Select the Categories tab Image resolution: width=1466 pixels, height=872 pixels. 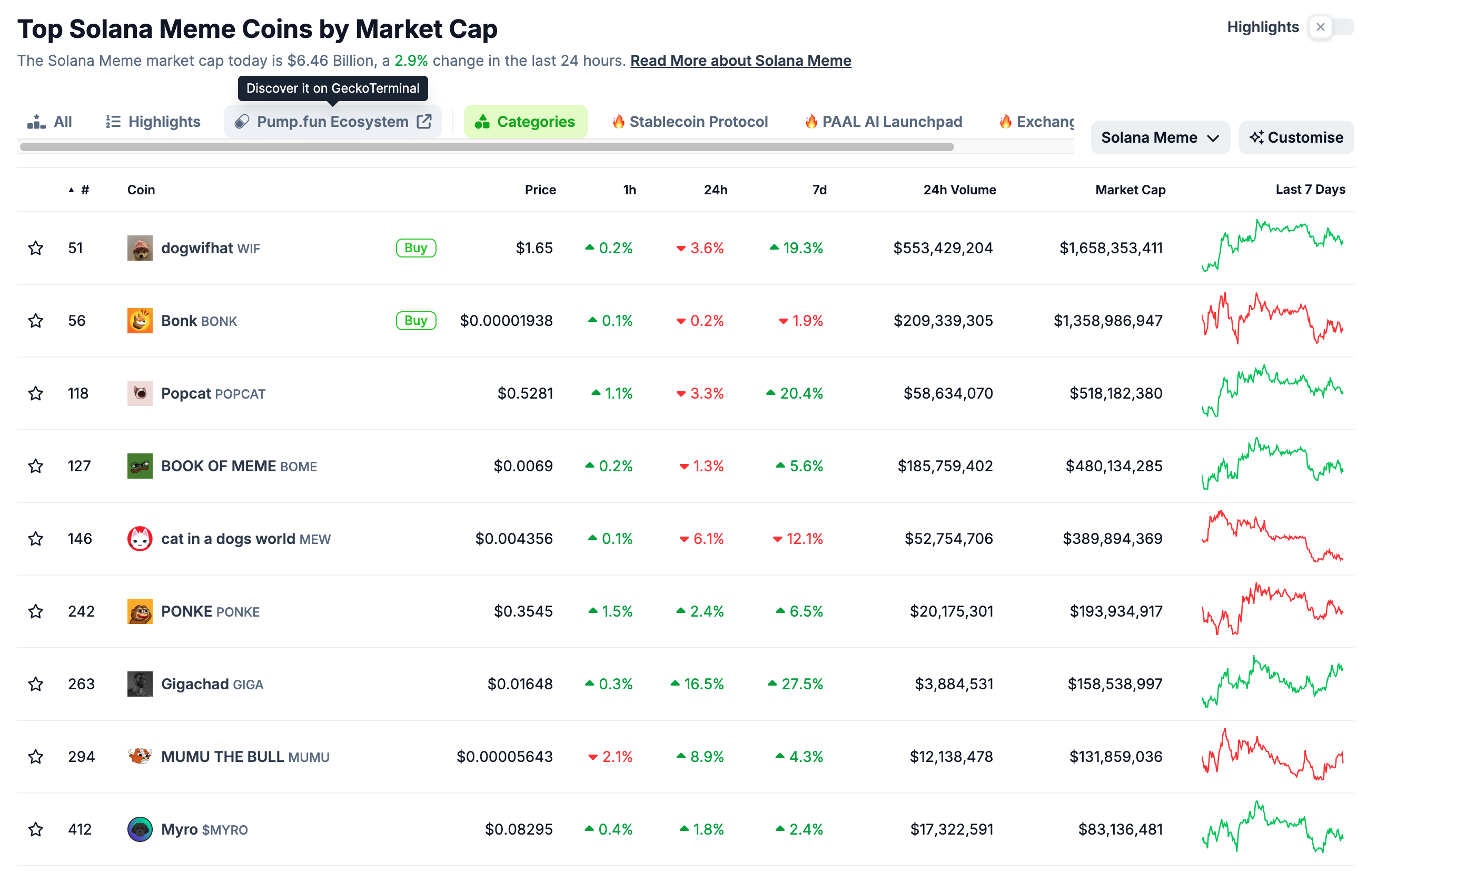click(x=526, y=122)
